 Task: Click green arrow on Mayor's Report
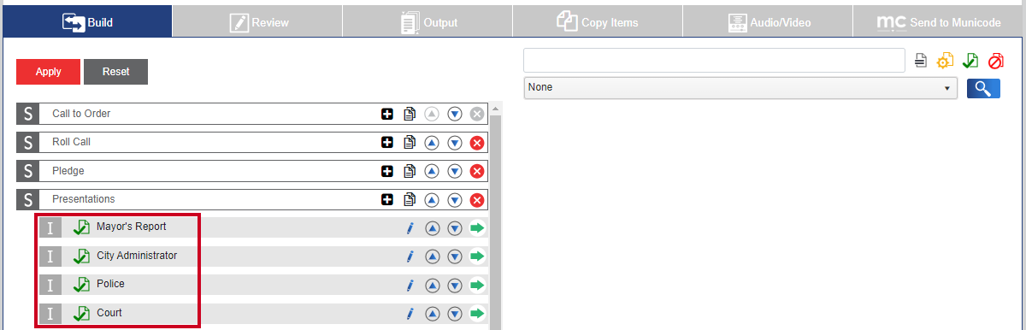point(477,227)
